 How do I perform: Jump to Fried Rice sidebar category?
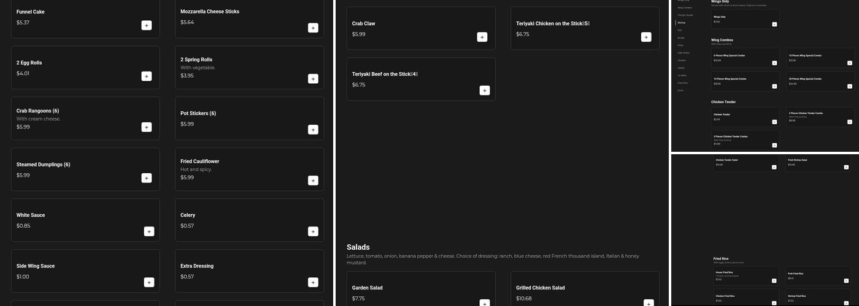[682, 83]
